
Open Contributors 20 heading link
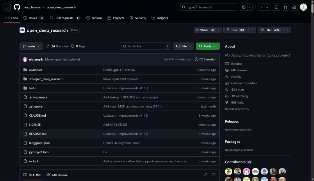click(238, 162)
